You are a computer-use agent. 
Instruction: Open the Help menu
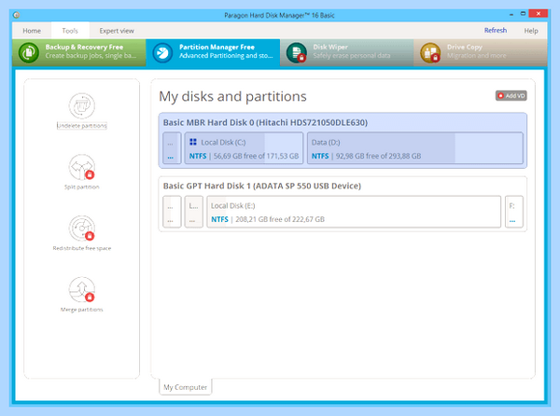pyautogui.click(x=531, y=31)
